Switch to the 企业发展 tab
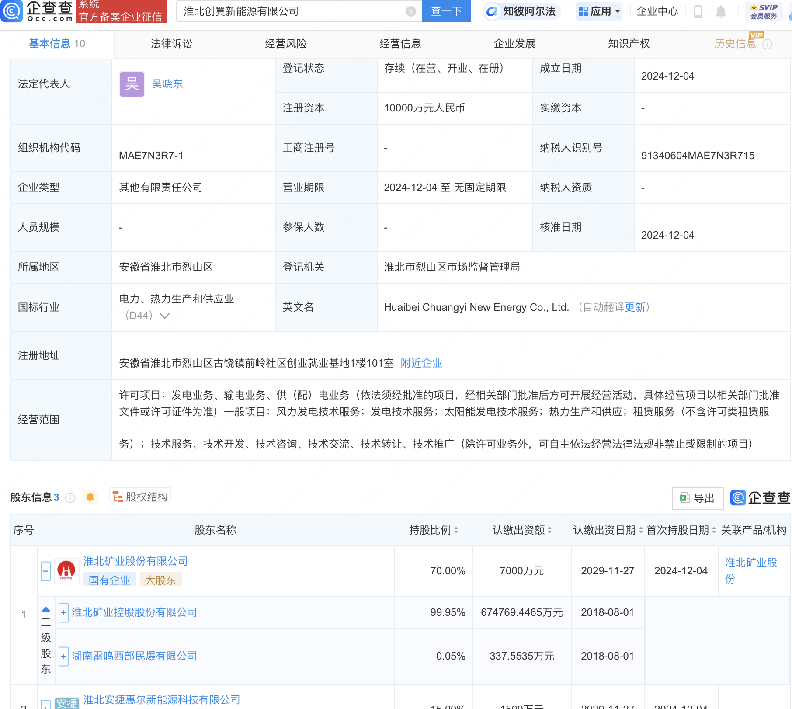The width and height of the screenshot is (792, 709). click(x=514, y=44)
